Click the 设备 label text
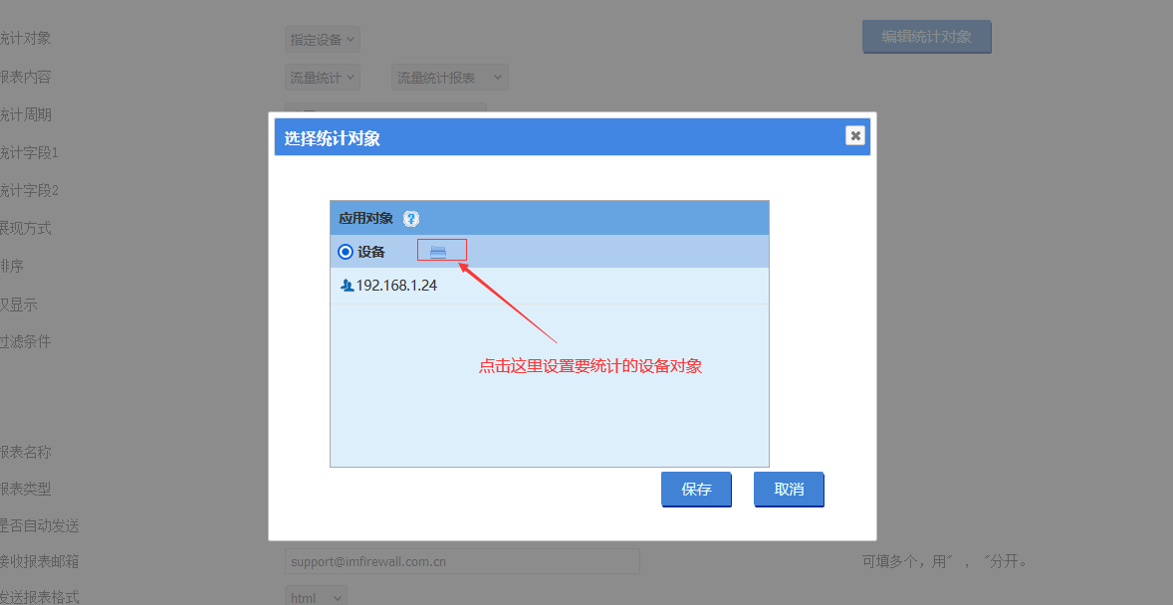The height and width of the screenshot is (605, 1173). tap(371, 252)
